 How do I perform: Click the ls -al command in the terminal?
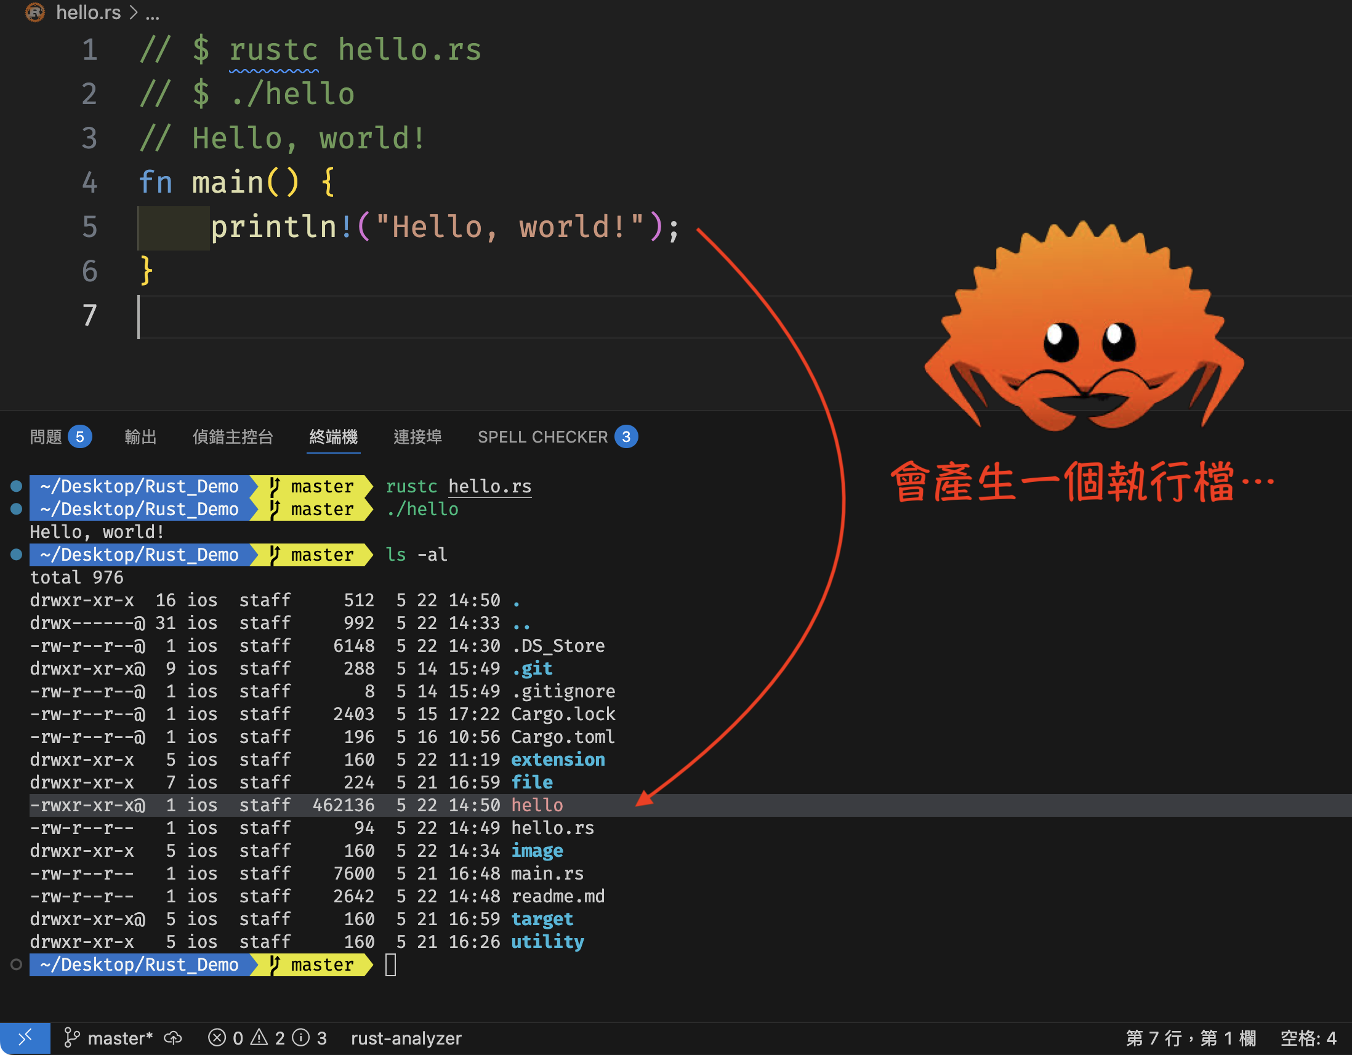pos(416,555)
